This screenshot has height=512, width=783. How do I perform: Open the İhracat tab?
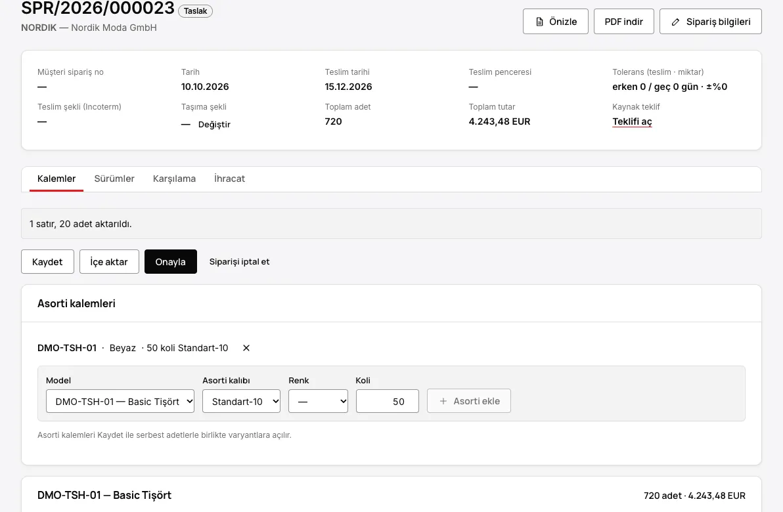click(x=230, y=179)
